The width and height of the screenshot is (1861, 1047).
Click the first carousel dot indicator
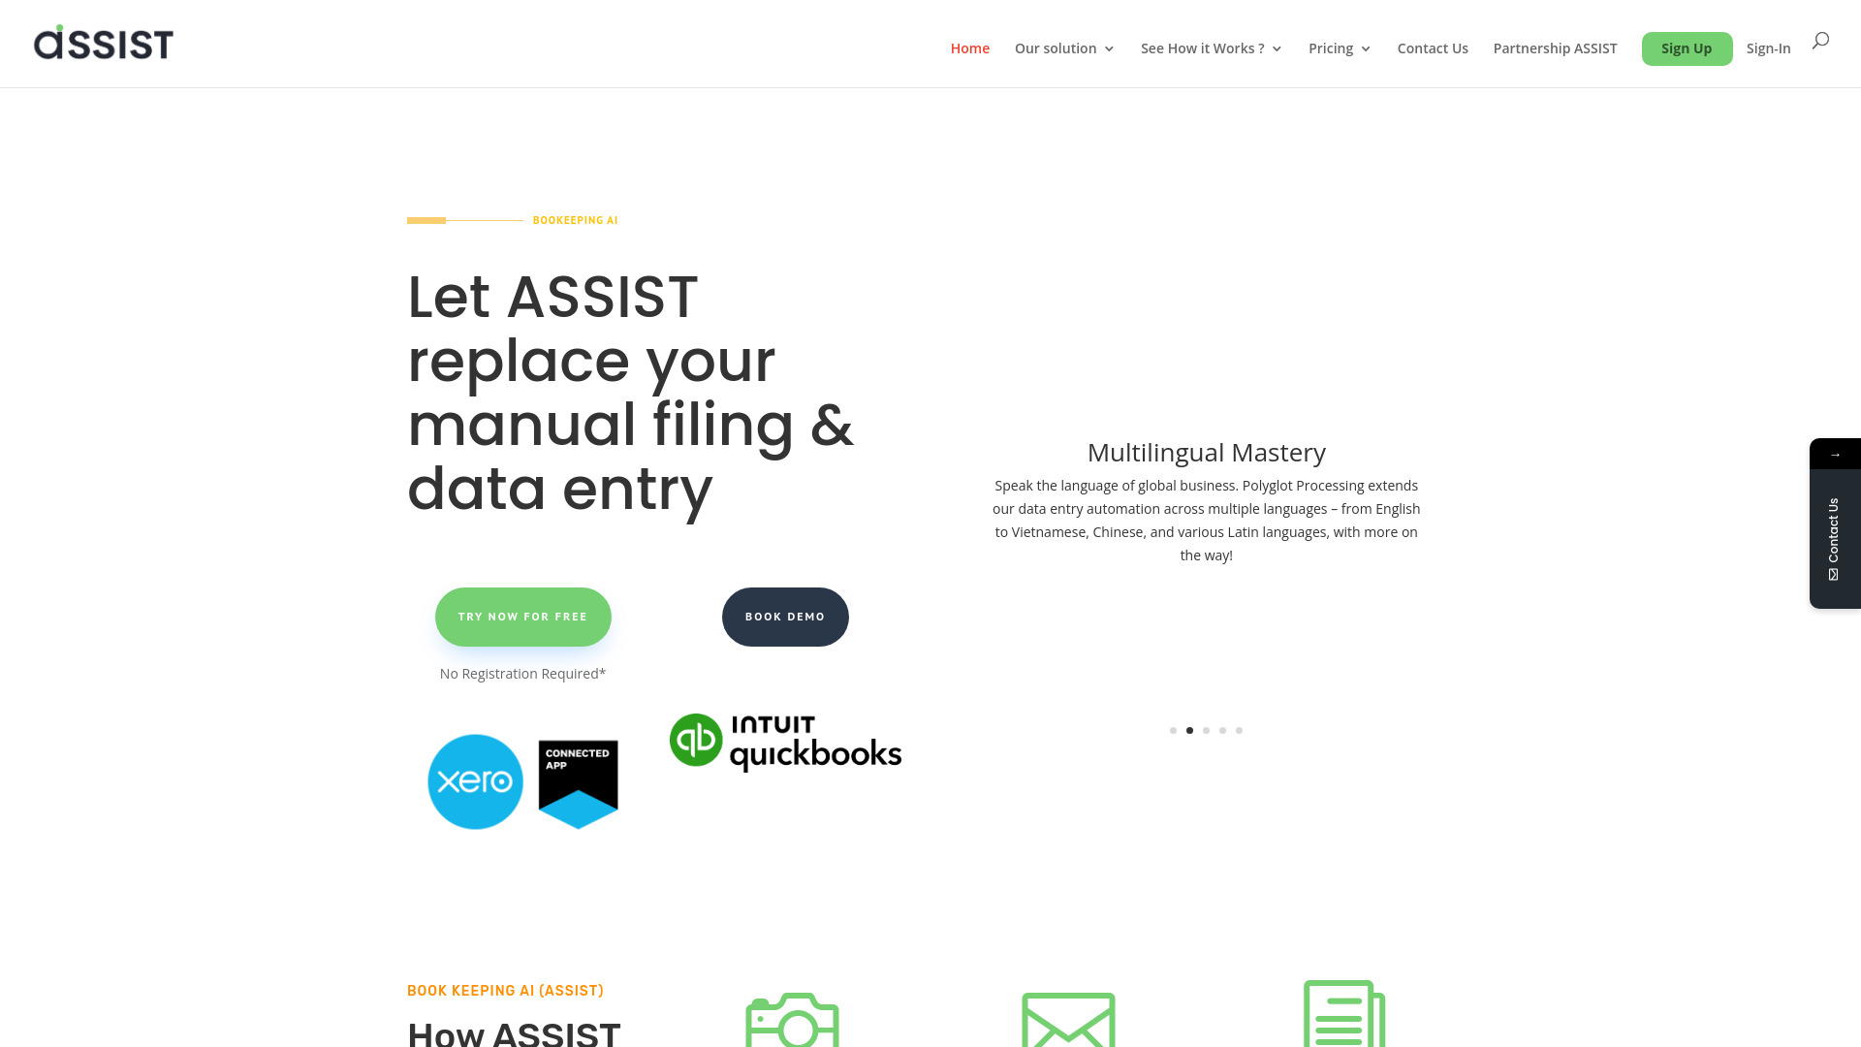[1174, 730]
